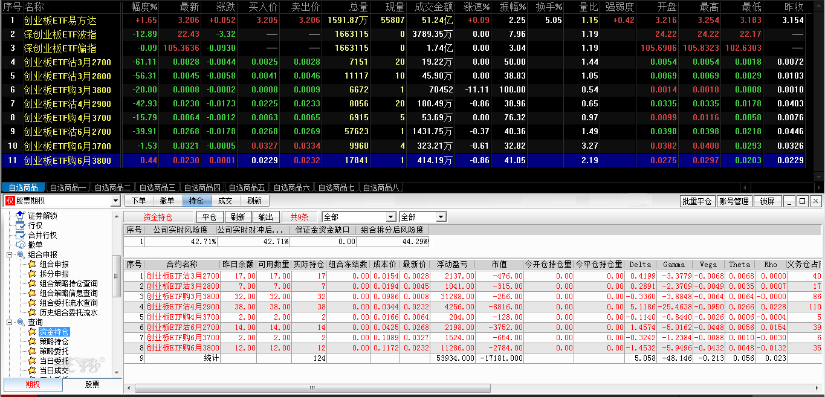Select the 创业板ETF购6月3800 quote row
This screenshot has width=825, height=397.
68,161
